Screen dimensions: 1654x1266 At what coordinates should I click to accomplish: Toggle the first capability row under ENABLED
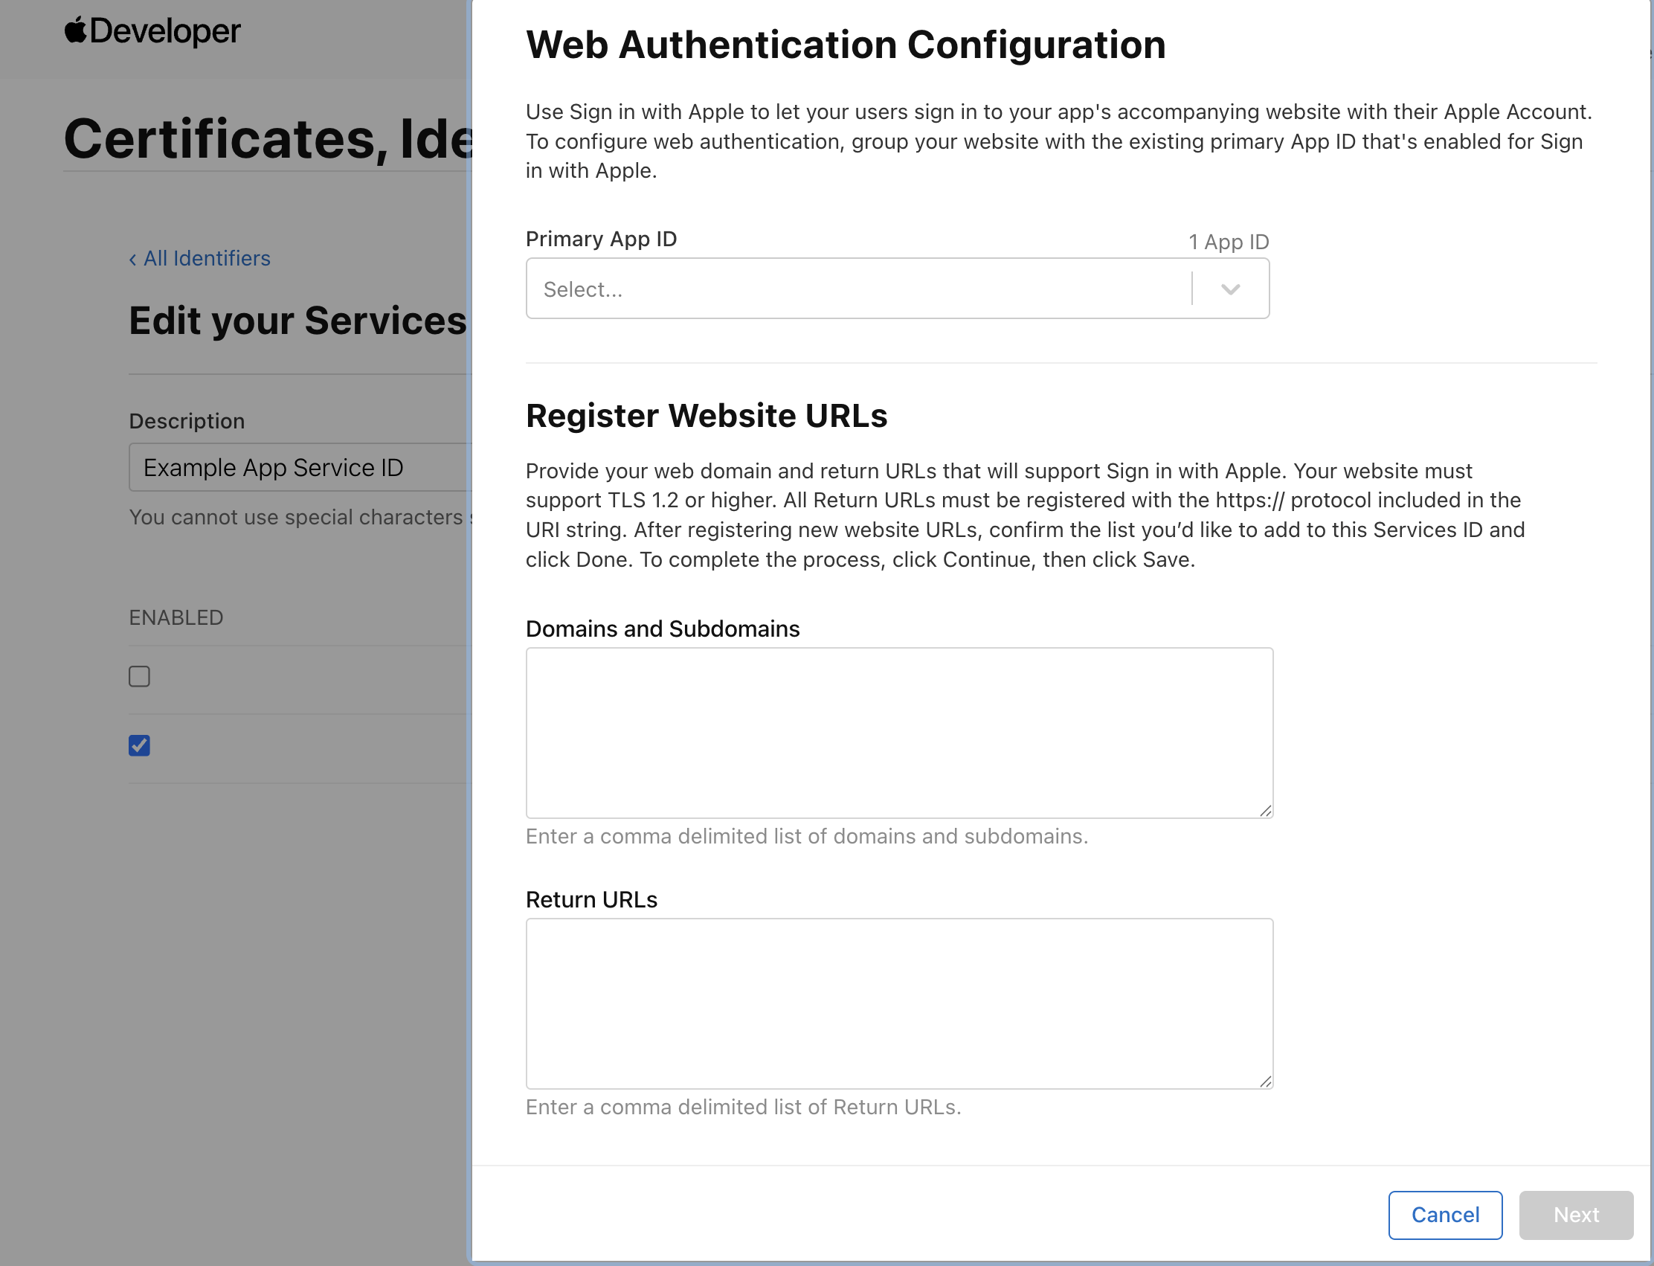[138, 676]
